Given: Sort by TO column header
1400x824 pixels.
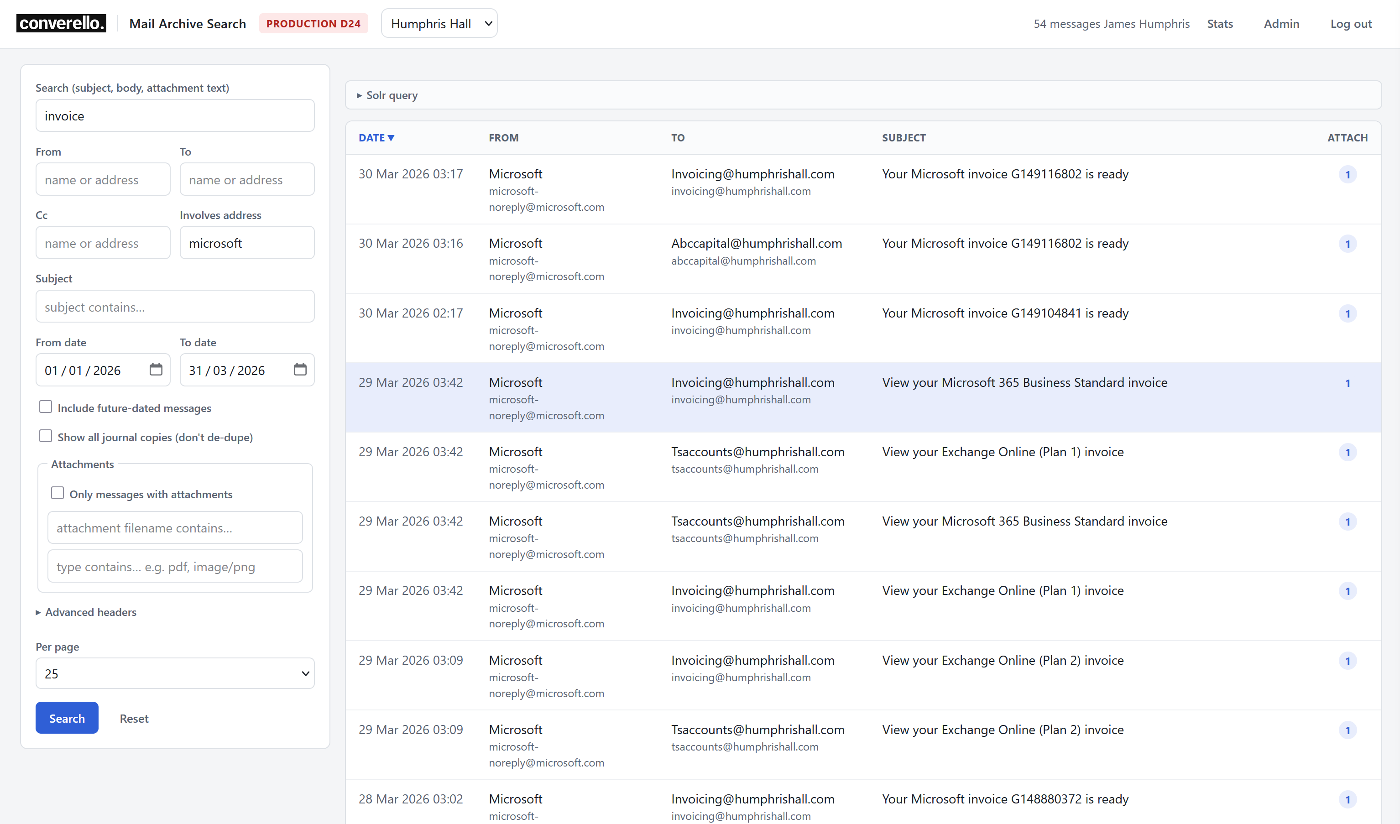Looking at the screenshot, I should 678,138.
